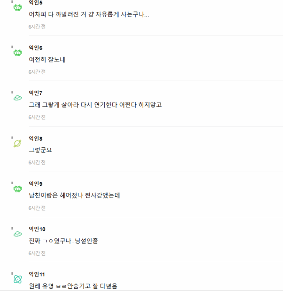Click 익인5's alien invader avatar
Viewport: 283px width, 291px height.
pos(18,8)
